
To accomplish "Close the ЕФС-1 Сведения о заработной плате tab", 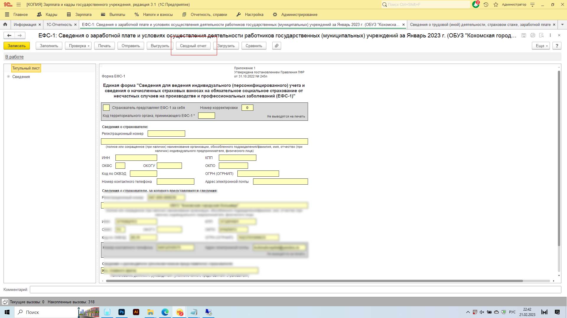I will pyautogui.click(x=403, y=25).
